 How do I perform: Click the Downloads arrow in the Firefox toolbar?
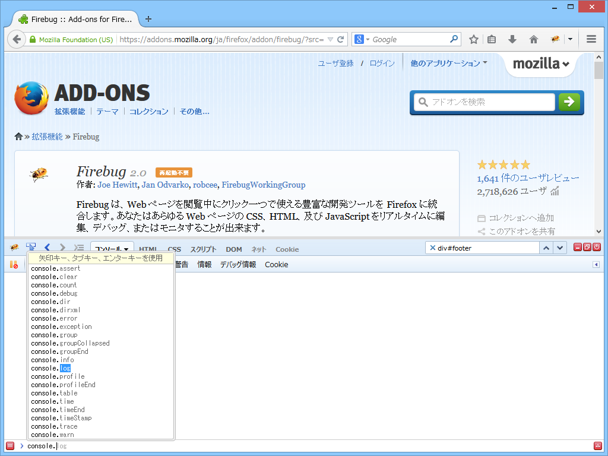click(512, 39)
